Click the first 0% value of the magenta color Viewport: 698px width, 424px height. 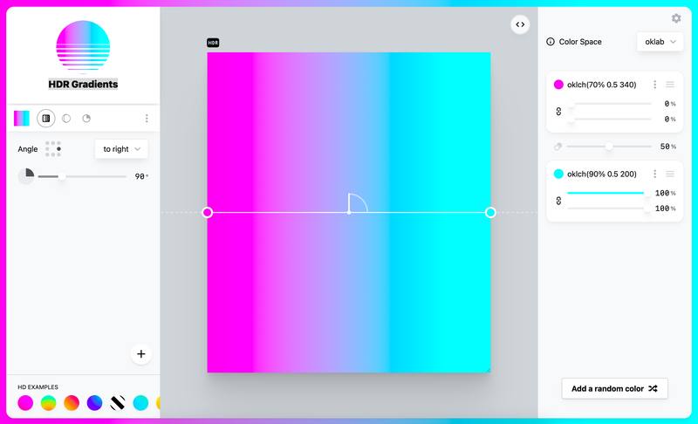[x=669, y=104]
